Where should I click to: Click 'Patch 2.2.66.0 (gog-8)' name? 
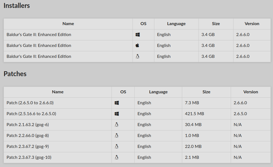[28, 135]
